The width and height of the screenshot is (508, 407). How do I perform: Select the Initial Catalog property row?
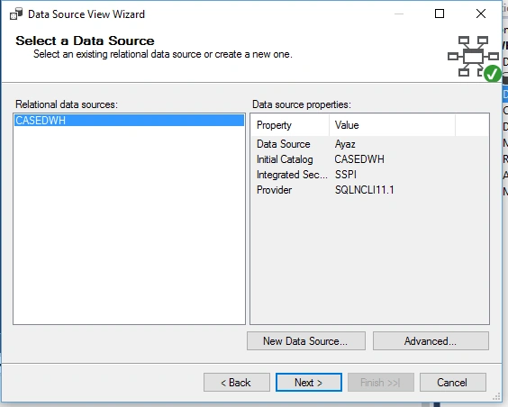pos(369,159)
